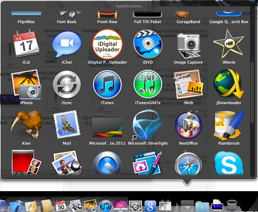
Task: Open the document stack beside the Trash
Action: click(x=217, y=205)
